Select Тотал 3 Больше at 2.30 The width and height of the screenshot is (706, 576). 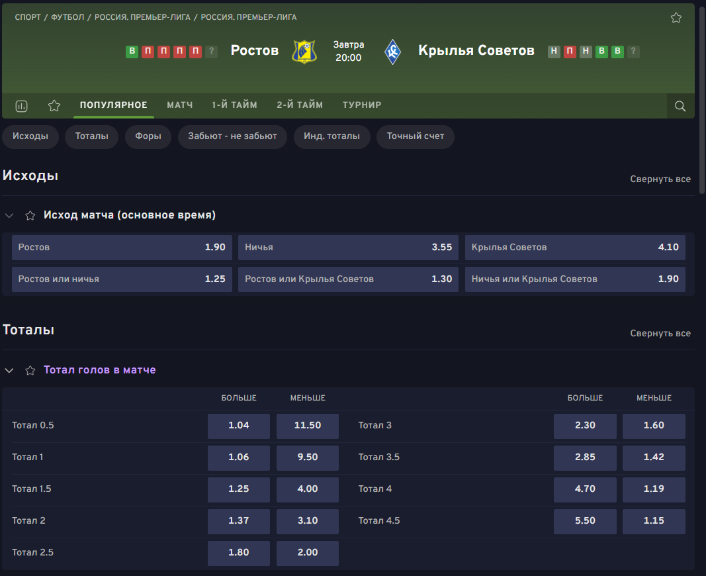pos(585,426)
